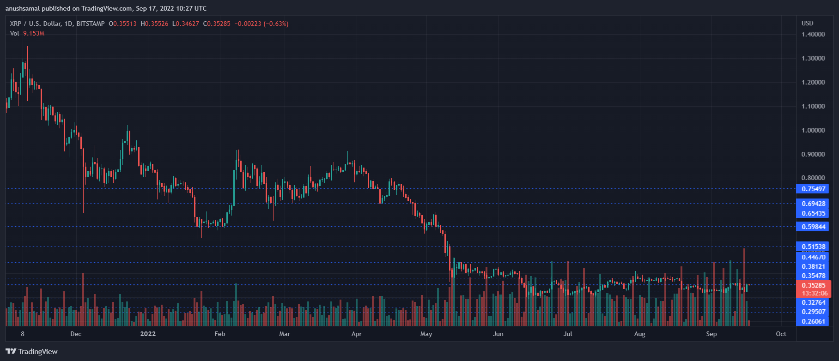Click the close value C0.35285
The width and height of the screenshot is (839, 361).
point(217,24)
